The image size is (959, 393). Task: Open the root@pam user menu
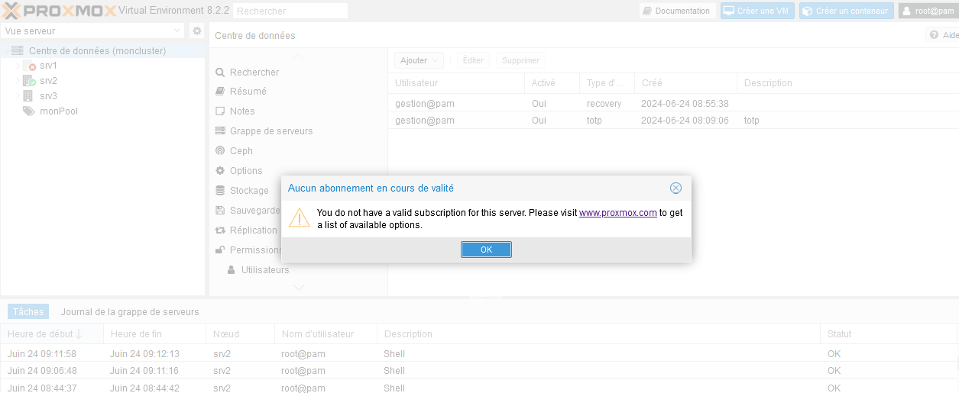(x=926, y=11)
